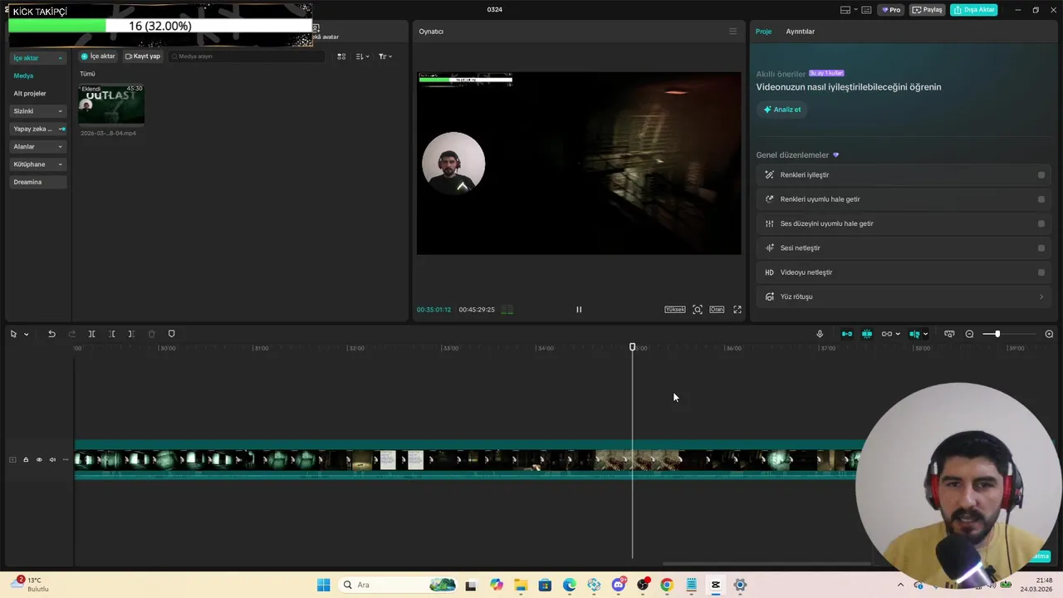This screenshot has height=598, width=1063.
Task: Enable Renkleri uyumlu hale getir checkbox
Action: coord(1041,199)
